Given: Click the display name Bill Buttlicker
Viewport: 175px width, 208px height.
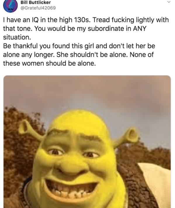Looking at the screenshot, I should coord(36,2).
